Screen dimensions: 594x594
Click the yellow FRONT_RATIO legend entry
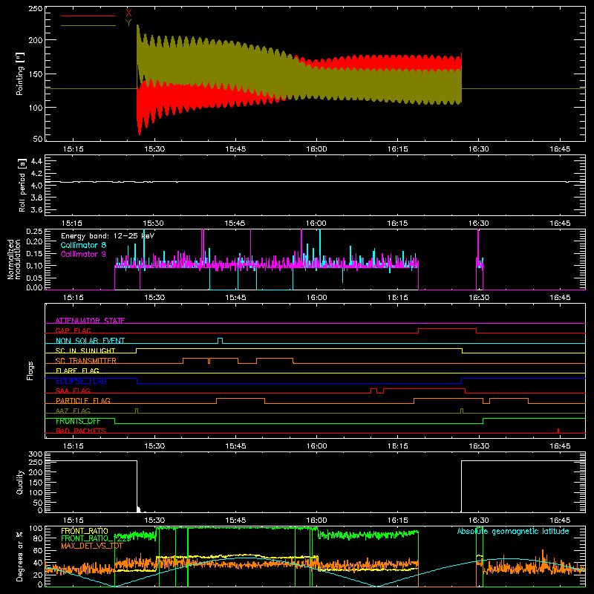pyautogui.click(x=85, y=531)
